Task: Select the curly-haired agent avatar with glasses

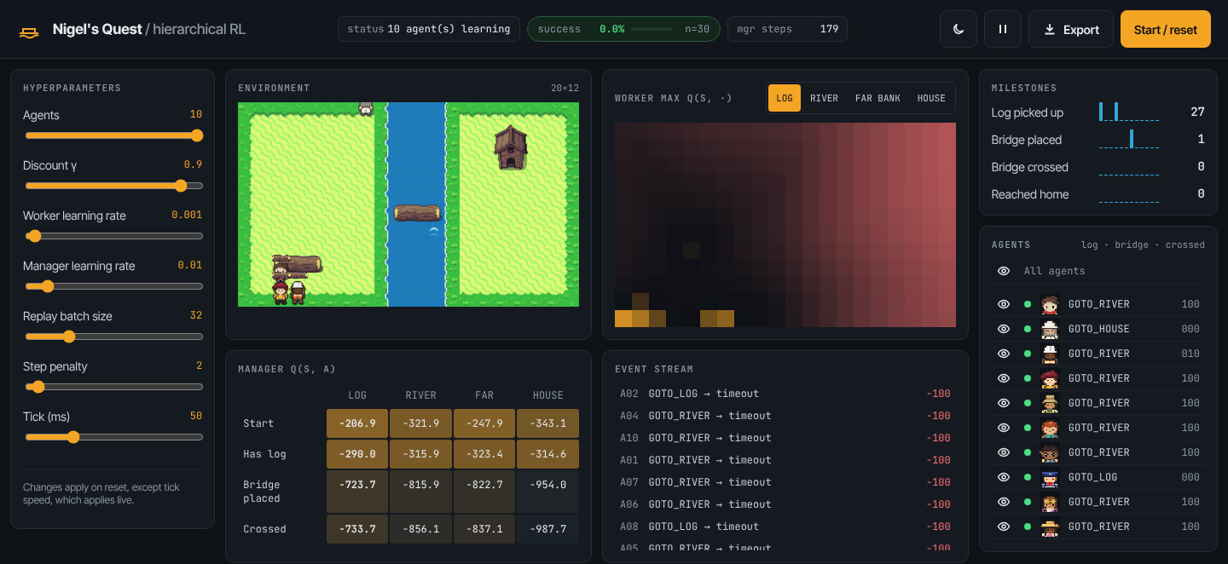Action: point(1050,452)
